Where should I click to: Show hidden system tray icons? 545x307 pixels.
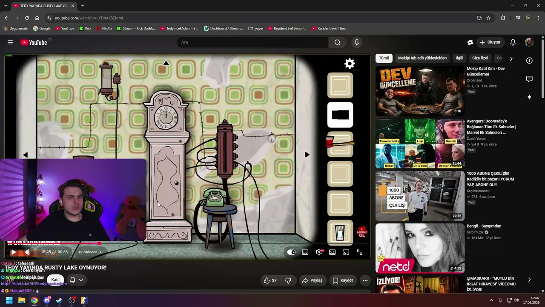(491, 300)
